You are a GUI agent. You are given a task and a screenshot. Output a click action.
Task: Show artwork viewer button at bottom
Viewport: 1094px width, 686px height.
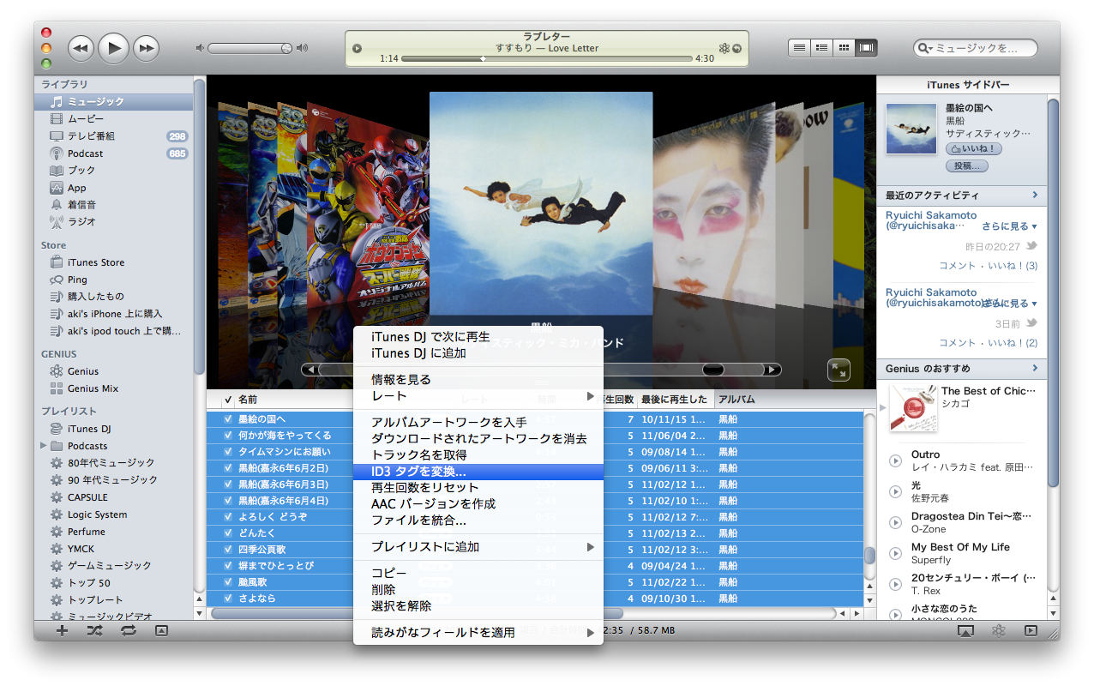click(x=161, y=630)
